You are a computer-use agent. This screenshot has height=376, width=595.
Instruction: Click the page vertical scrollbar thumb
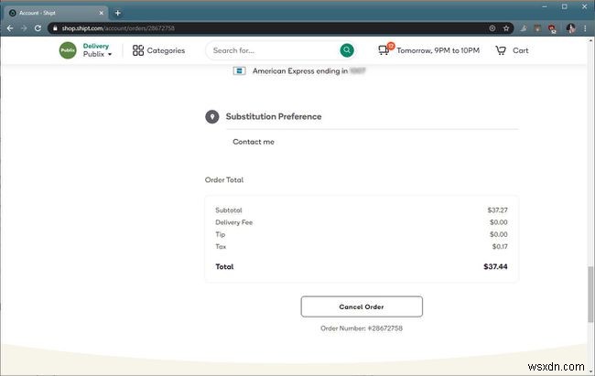[x=590, y=295]
